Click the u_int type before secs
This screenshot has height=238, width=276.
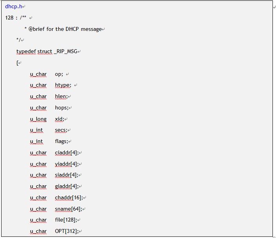tap(36, 130)
